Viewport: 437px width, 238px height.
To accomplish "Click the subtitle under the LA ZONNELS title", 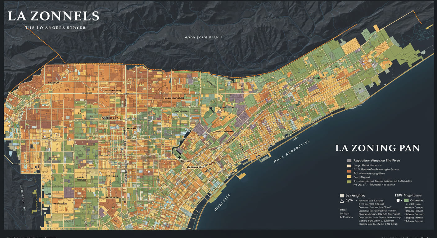I will (x=55, y=28).
